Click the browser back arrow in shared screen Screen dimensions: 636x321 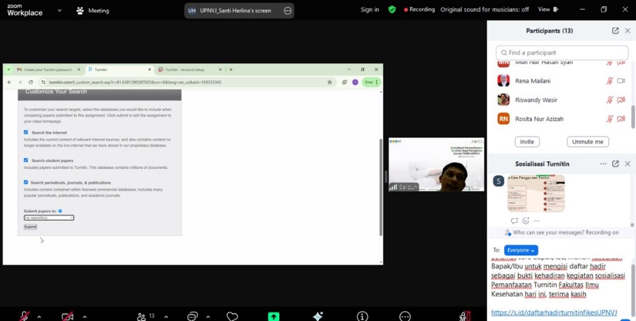(x=9, y=82)
